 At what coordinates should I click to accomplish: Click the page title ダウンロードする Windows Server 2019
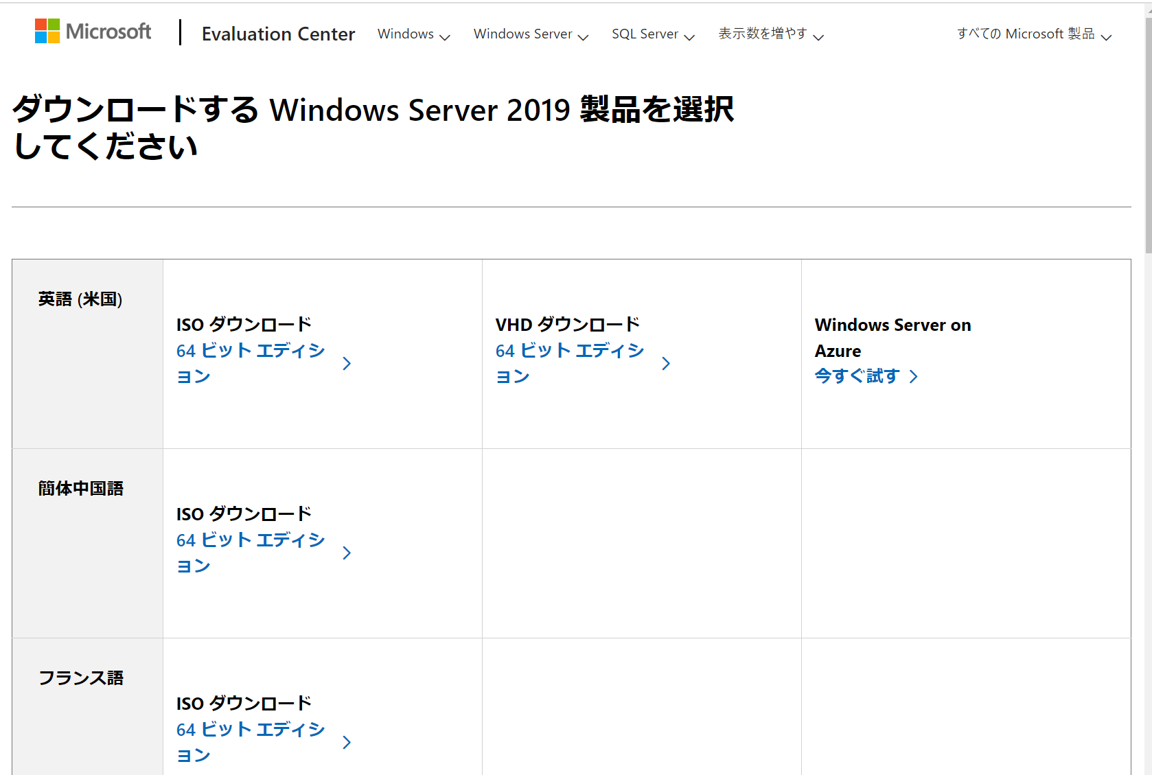click(373, 128)
